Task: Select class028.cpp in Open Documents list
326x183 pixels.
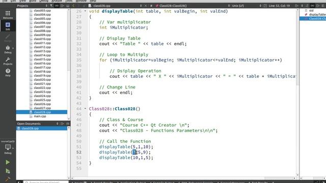Action: (42, 129)
